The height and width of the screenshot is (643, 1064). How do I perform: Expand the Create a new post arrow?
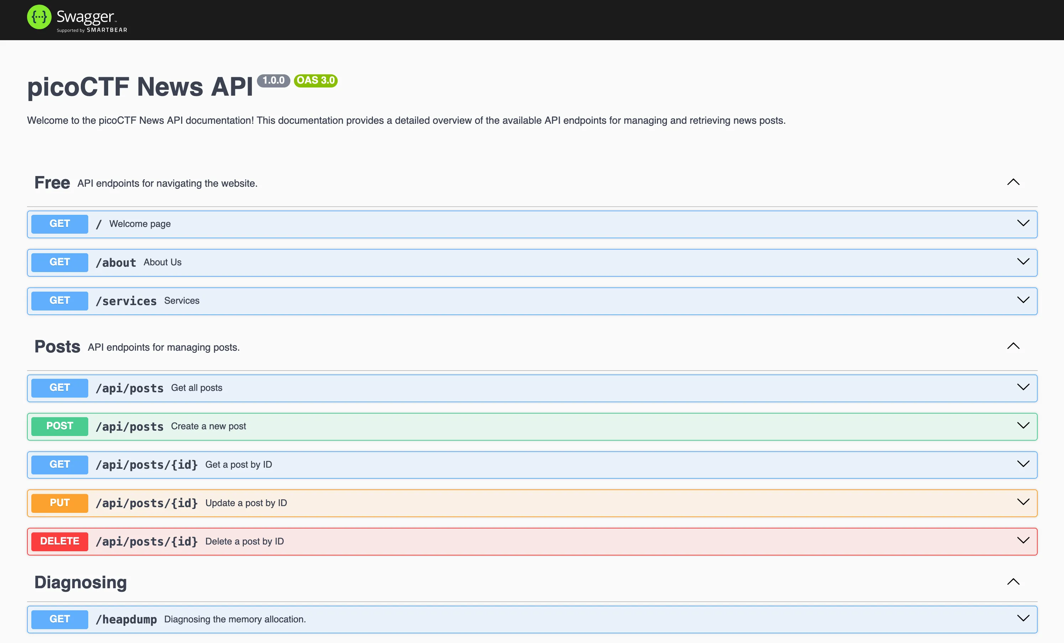1023,425
